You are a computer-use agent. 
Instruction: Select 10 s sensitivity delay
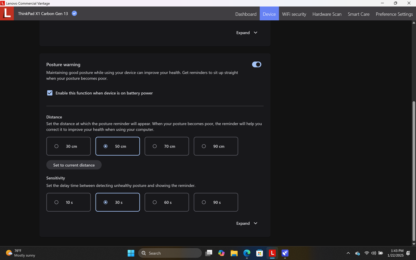point(68,202)
